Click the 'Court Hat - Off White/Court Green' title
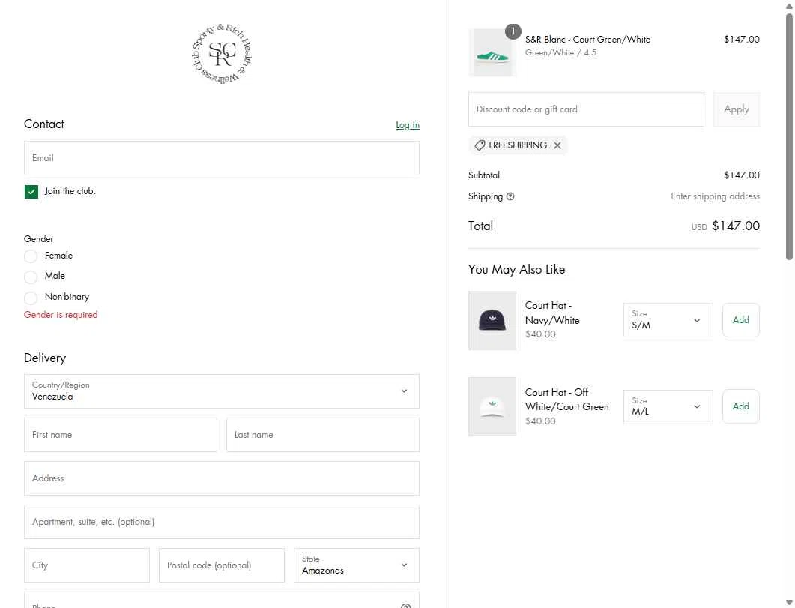 click(x=567, y=400)
